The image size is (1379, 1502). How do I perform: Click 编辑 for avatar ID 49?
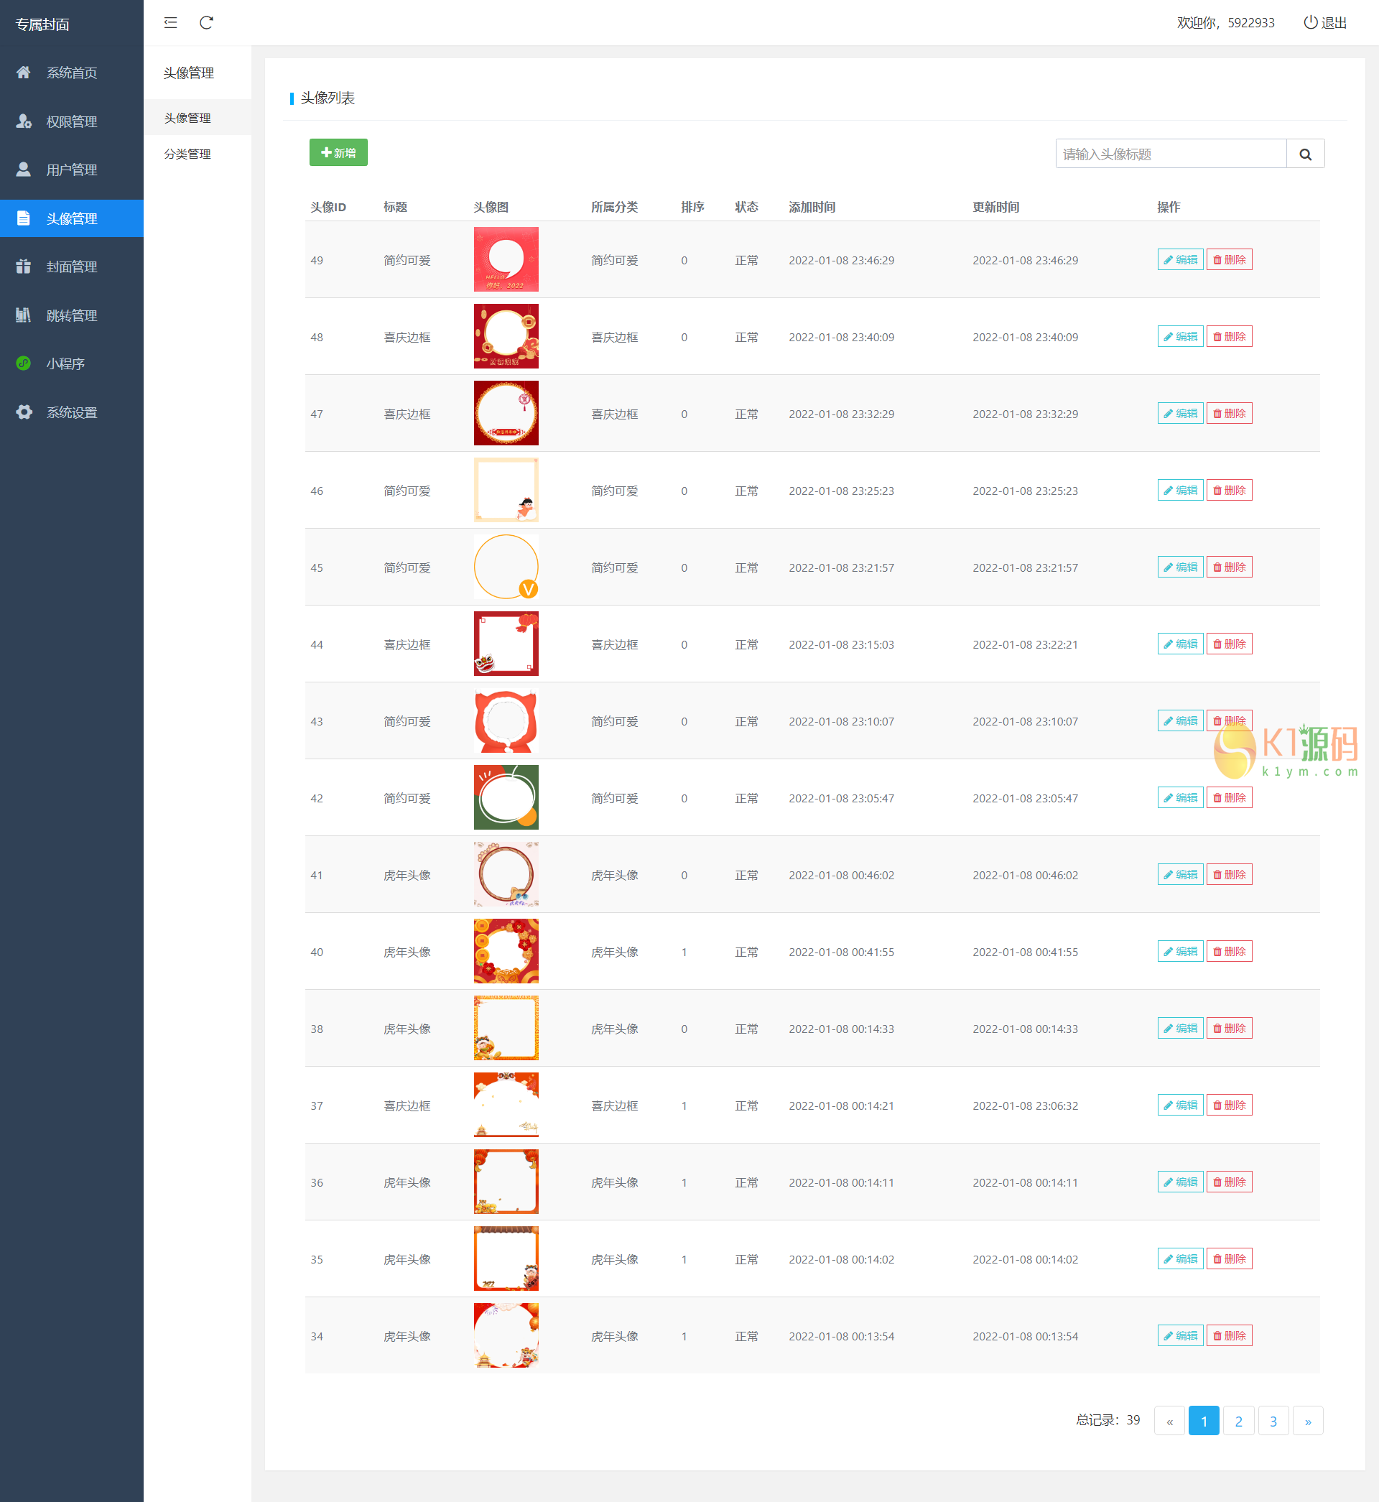coord(1180,259)
